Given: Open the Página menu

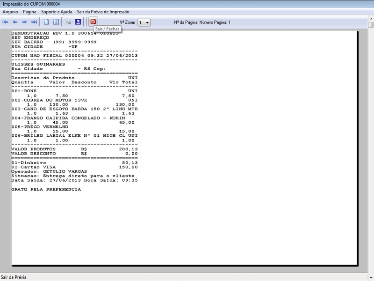Looking at the screenshot, I should [29, 11].
